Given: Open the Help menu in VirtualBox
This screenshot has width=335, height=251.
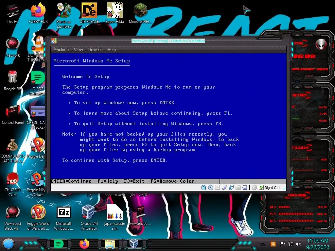Looking at the screenshot, I should (x=112, y=50).
